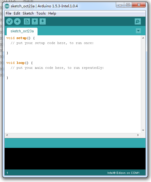Click the Verify checkmark button
151x182 pixels.
(x=9, y=22)
